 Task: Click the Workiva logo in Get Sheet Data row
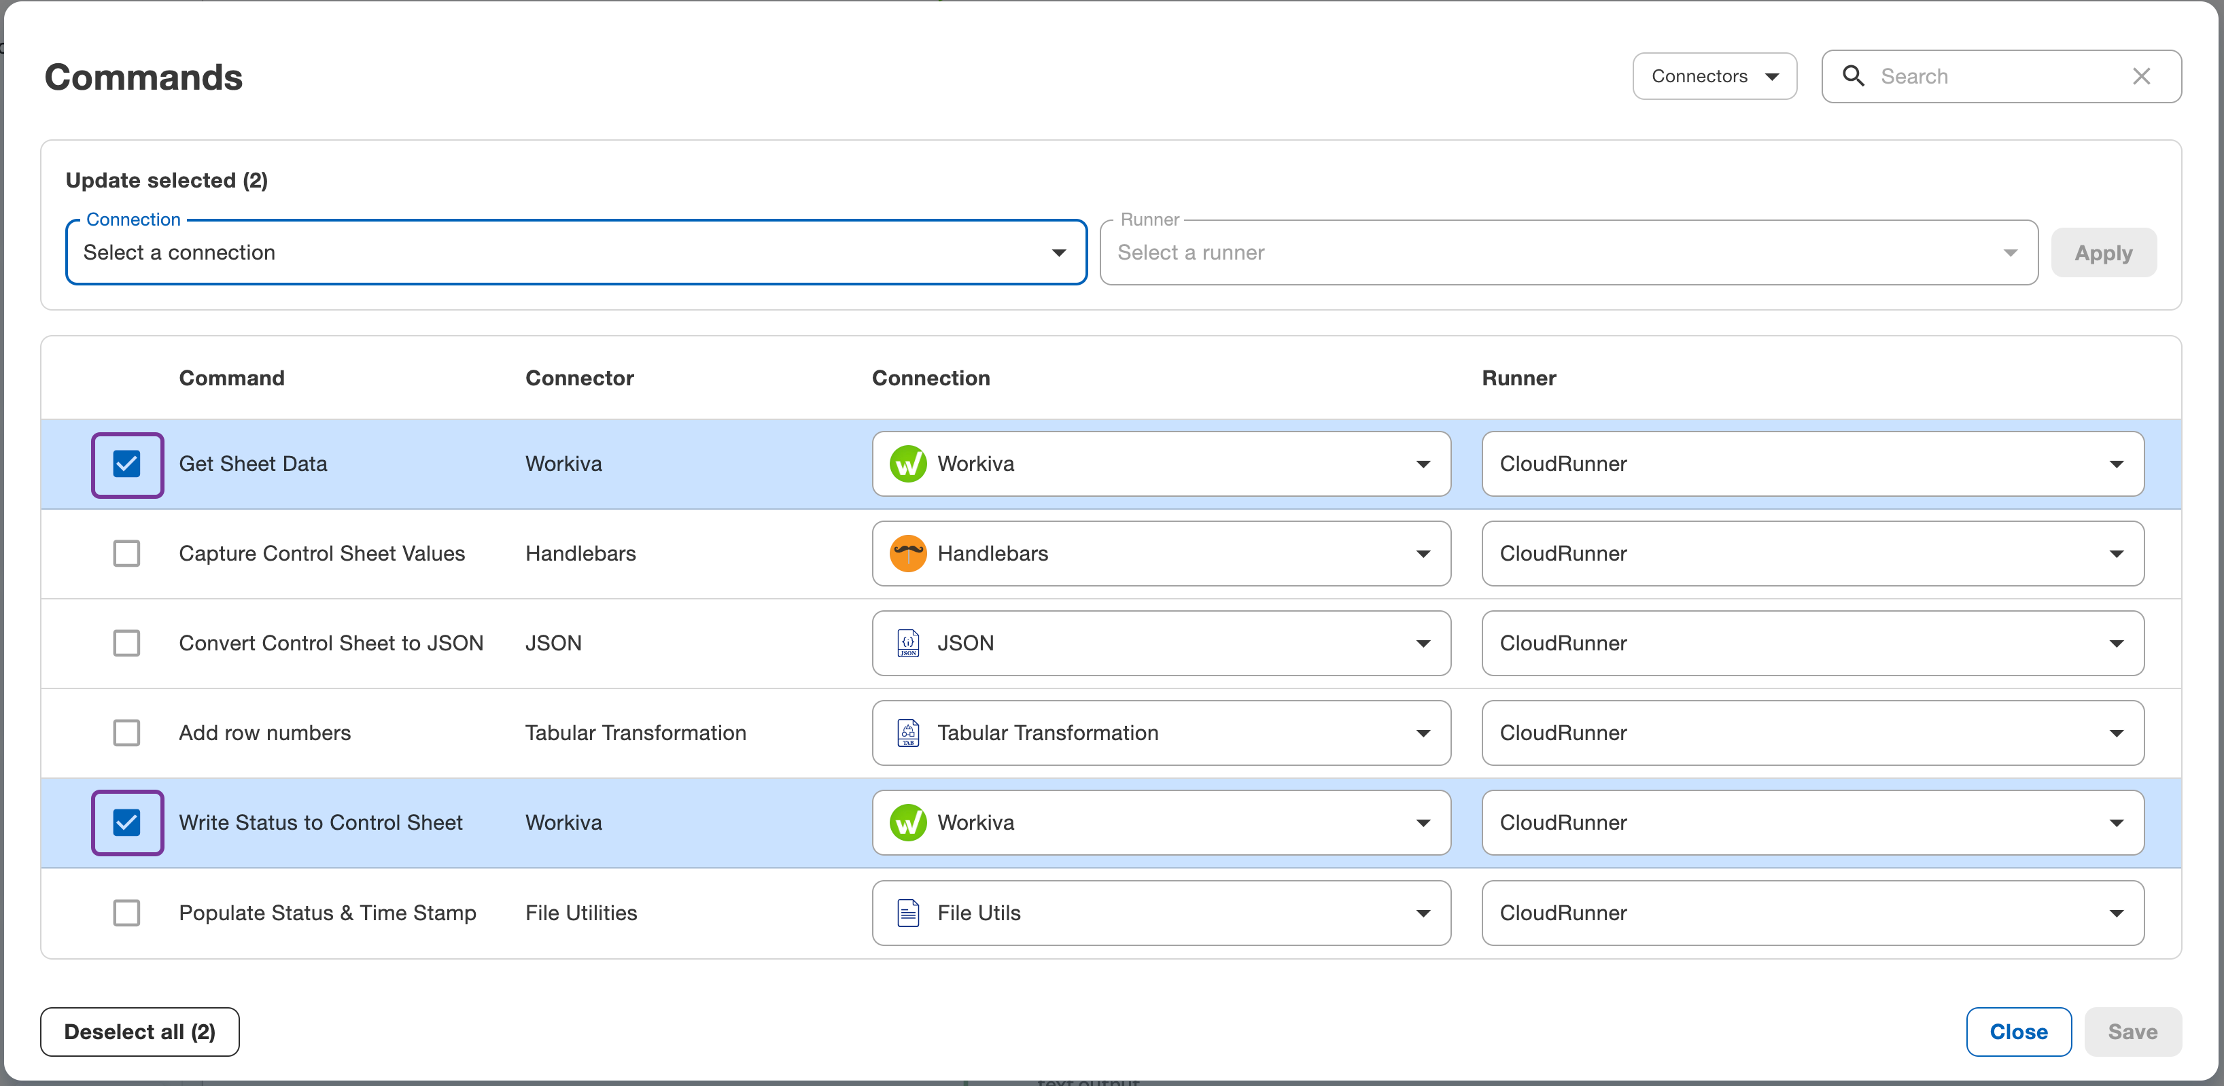(908, 463)
